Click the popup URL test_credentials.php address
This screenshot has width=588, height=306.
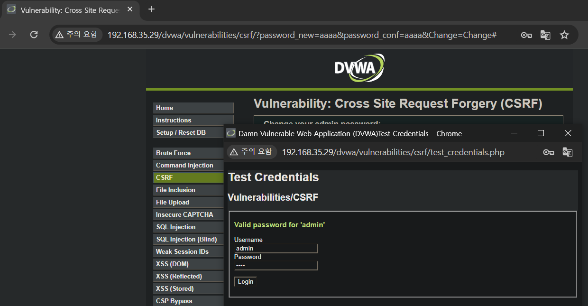pos(393,152)
